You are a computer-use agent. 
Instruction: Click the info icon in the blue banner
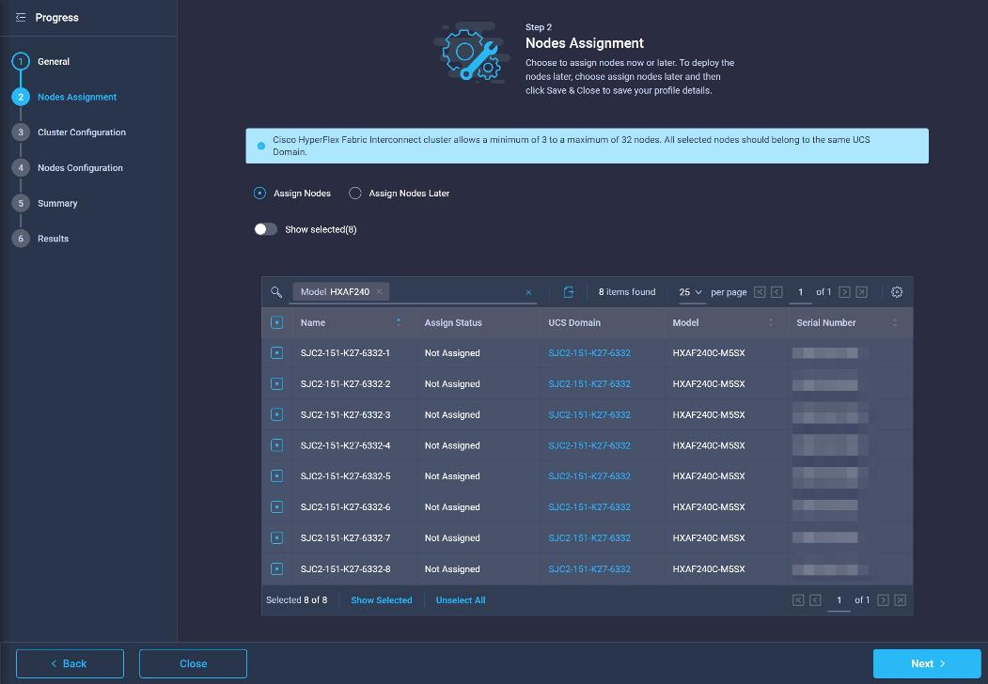pyautogui.click(x=260, y=147)
